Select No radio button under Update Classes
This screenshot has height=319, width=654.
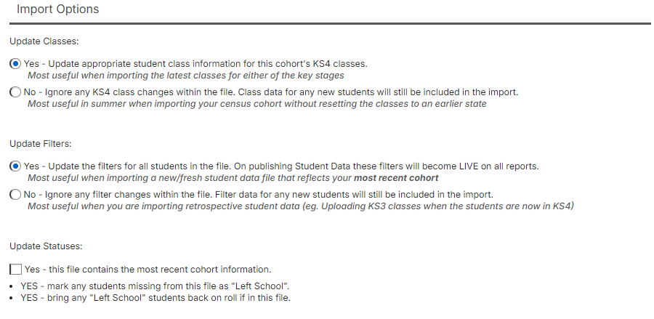[16, 92]
